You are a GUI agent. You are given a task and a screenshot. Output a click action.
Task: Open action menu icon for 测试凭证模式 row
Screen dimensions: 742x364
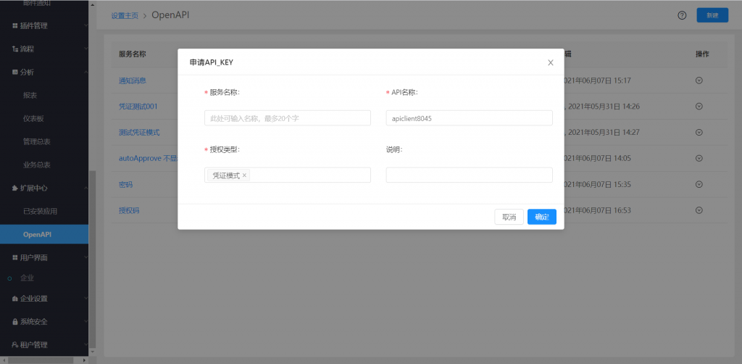coord(699,132)
